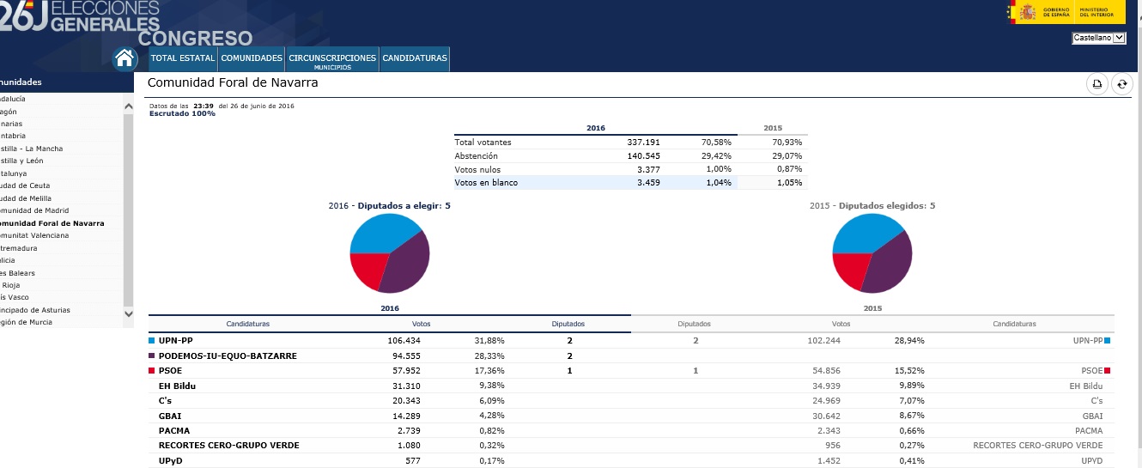Viewport: 1142px width, 468px height.
Task: Click sidebar list scroll up arrow
Action: [129, 106]
